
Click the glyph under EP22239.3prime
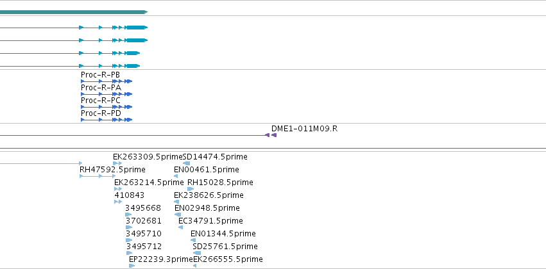pyautogui.click(x=132, y=266)
